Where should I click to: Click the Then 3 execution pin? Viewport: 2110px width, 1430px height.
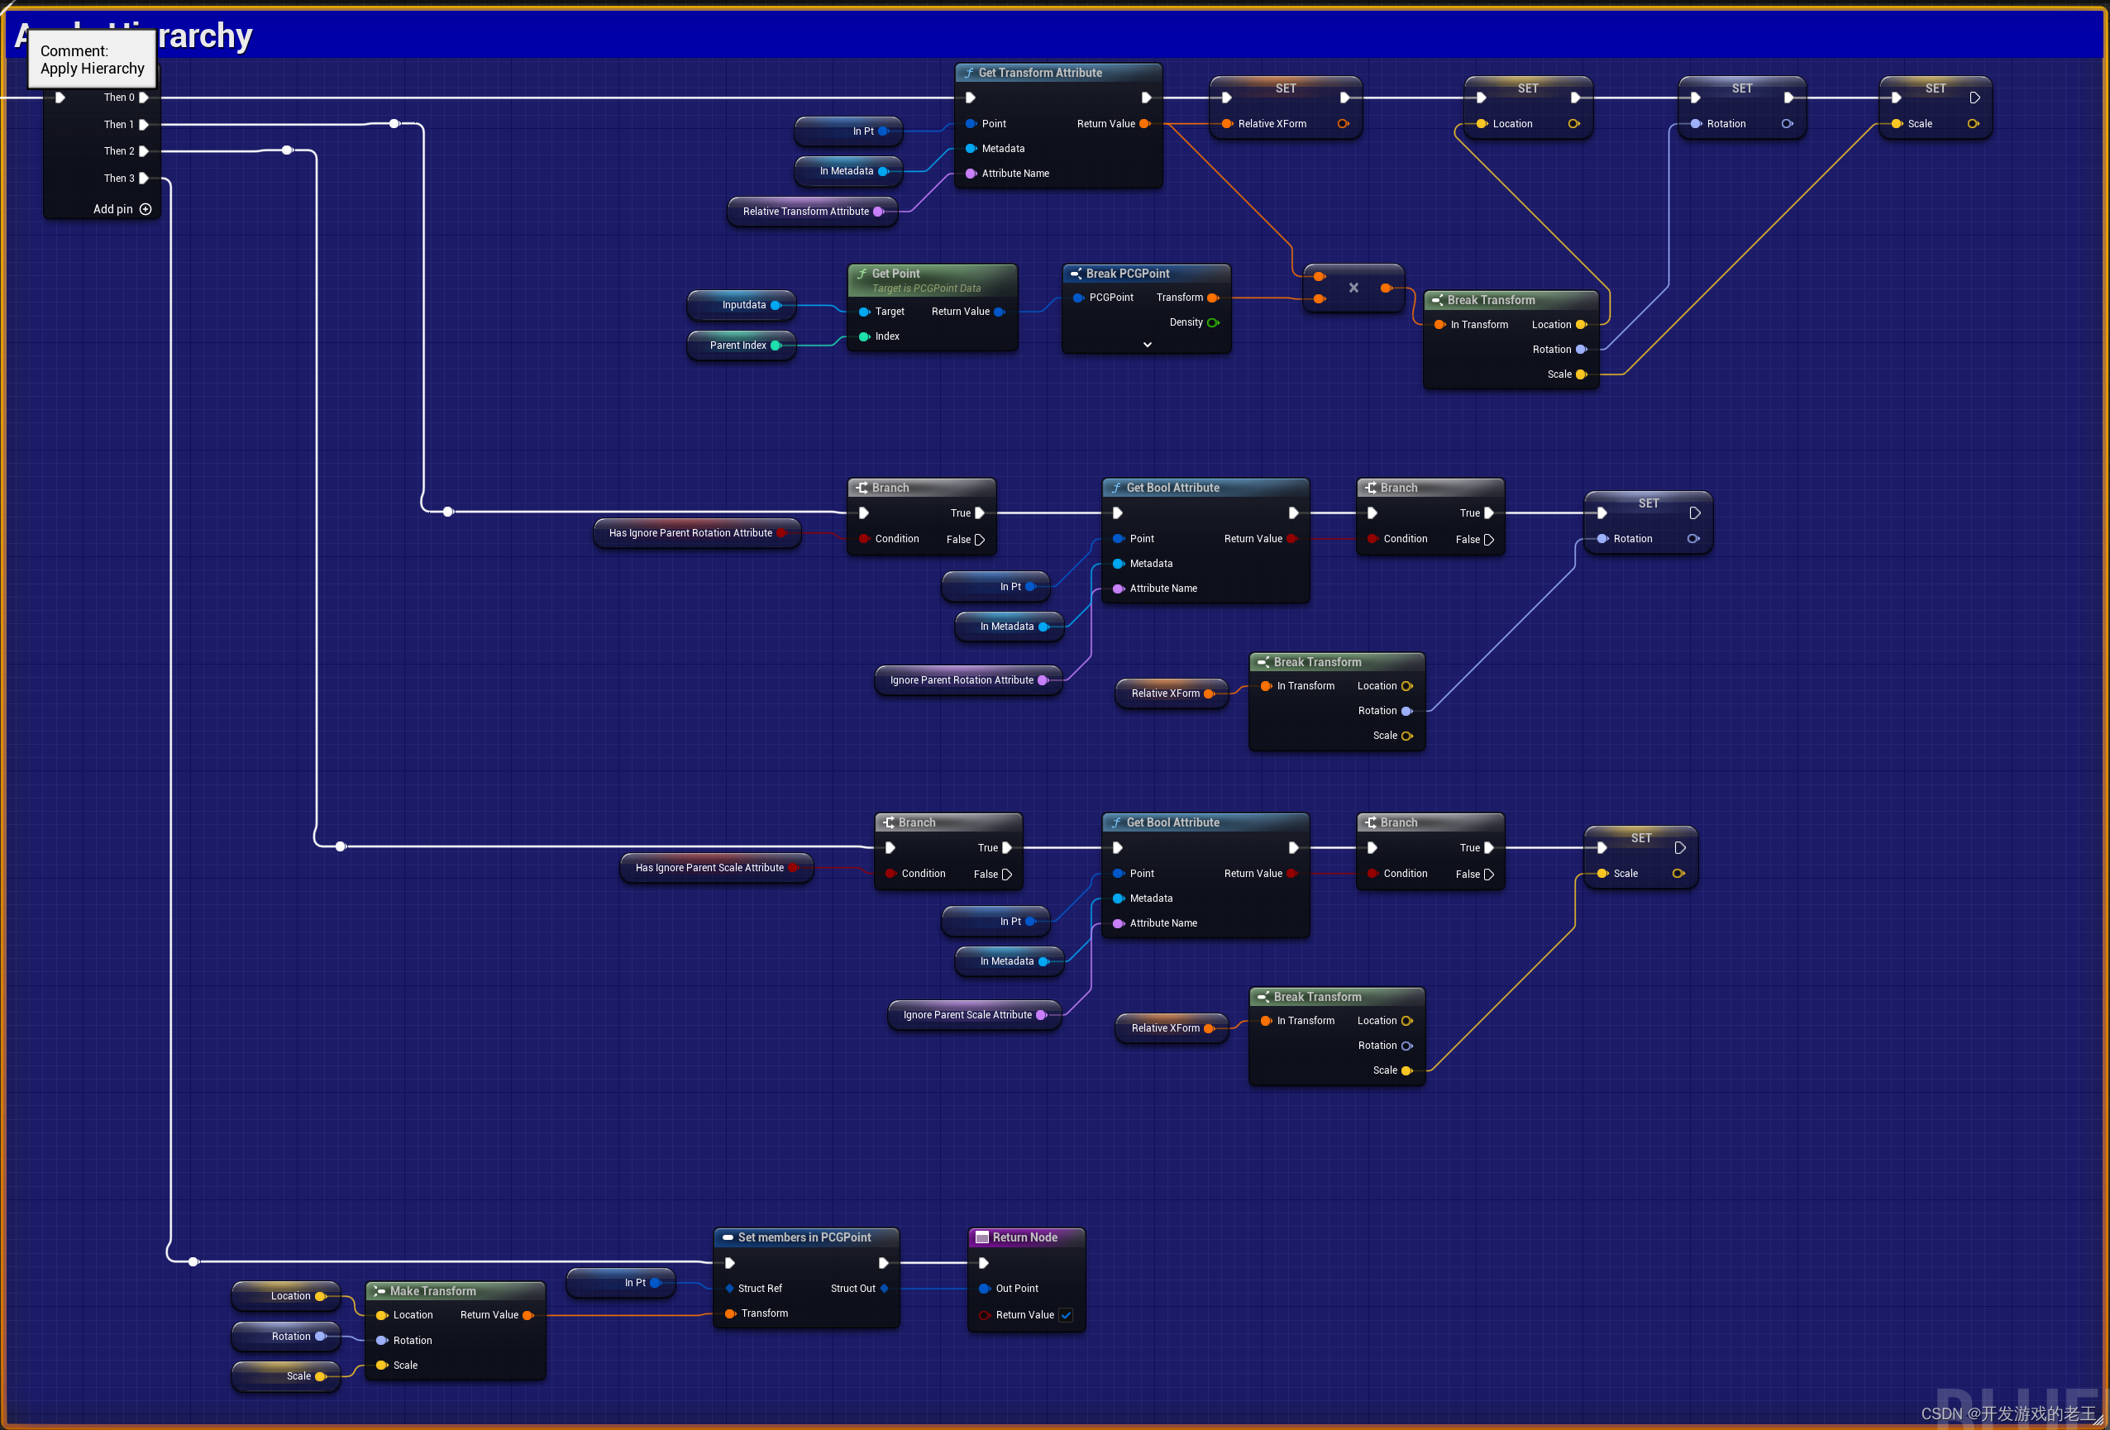point(144,178)
